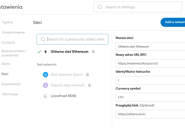Click the Currency symbol label
This screenshot has width=185, height=129.
(128, 88)
